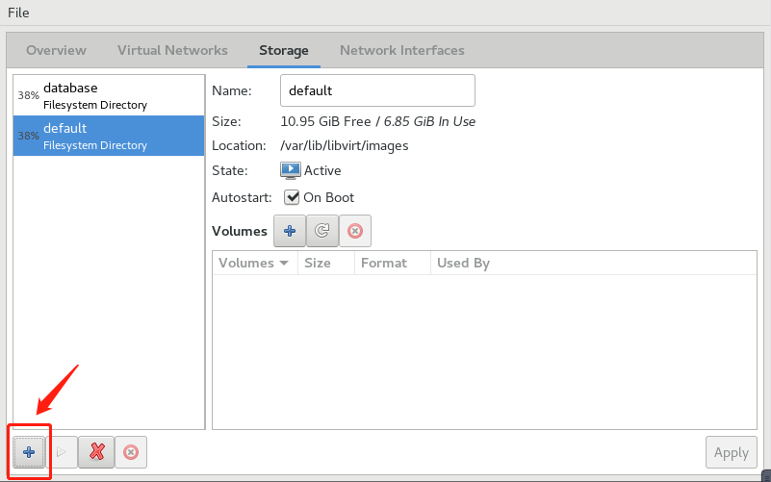Refresh the volume list
771x482 pixels.
click(x=322, y=231)
